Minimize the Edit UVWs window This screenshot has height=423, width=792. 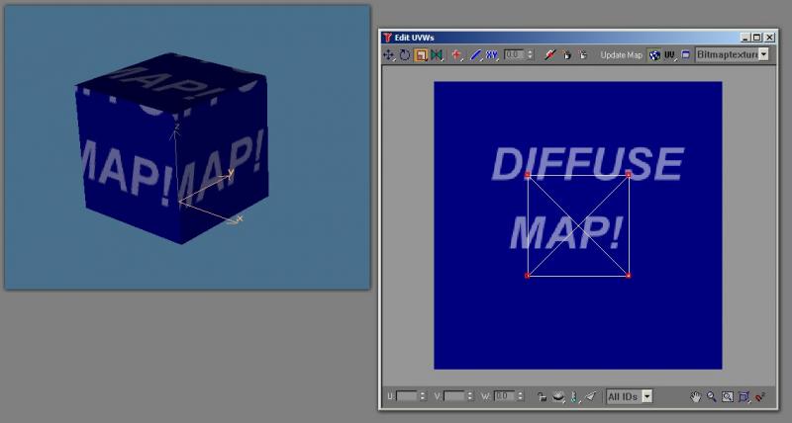click(745, 38)
